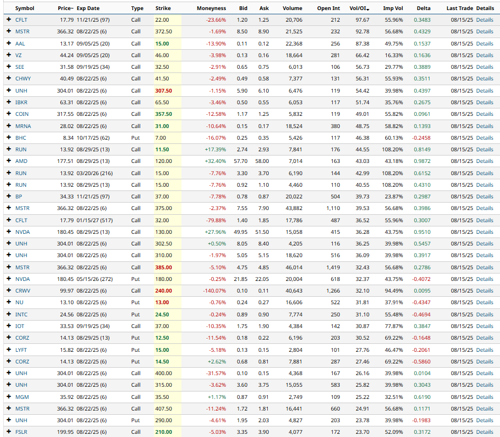Screen dimensions: 500x437
Task: Open Details link for COIN row
Action: [485, 114]
